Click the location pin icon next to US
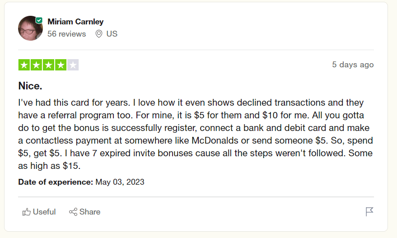Screen dimensions: 397x238 click(x=99, y=34)
